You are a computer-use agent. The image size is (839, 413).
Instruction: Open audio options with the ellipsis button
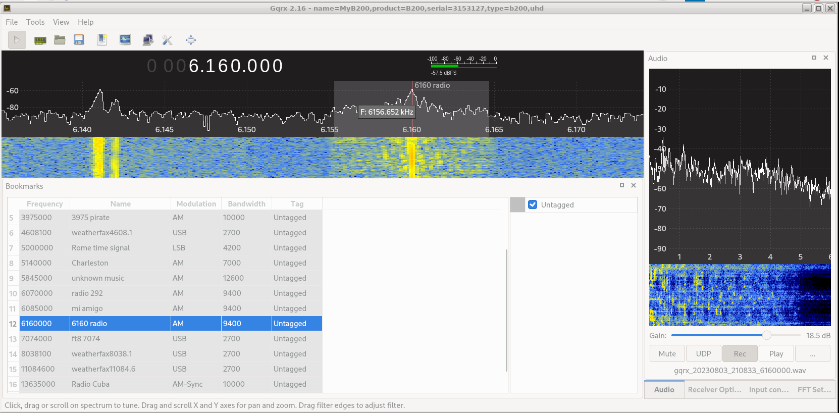tap(812, 354)
